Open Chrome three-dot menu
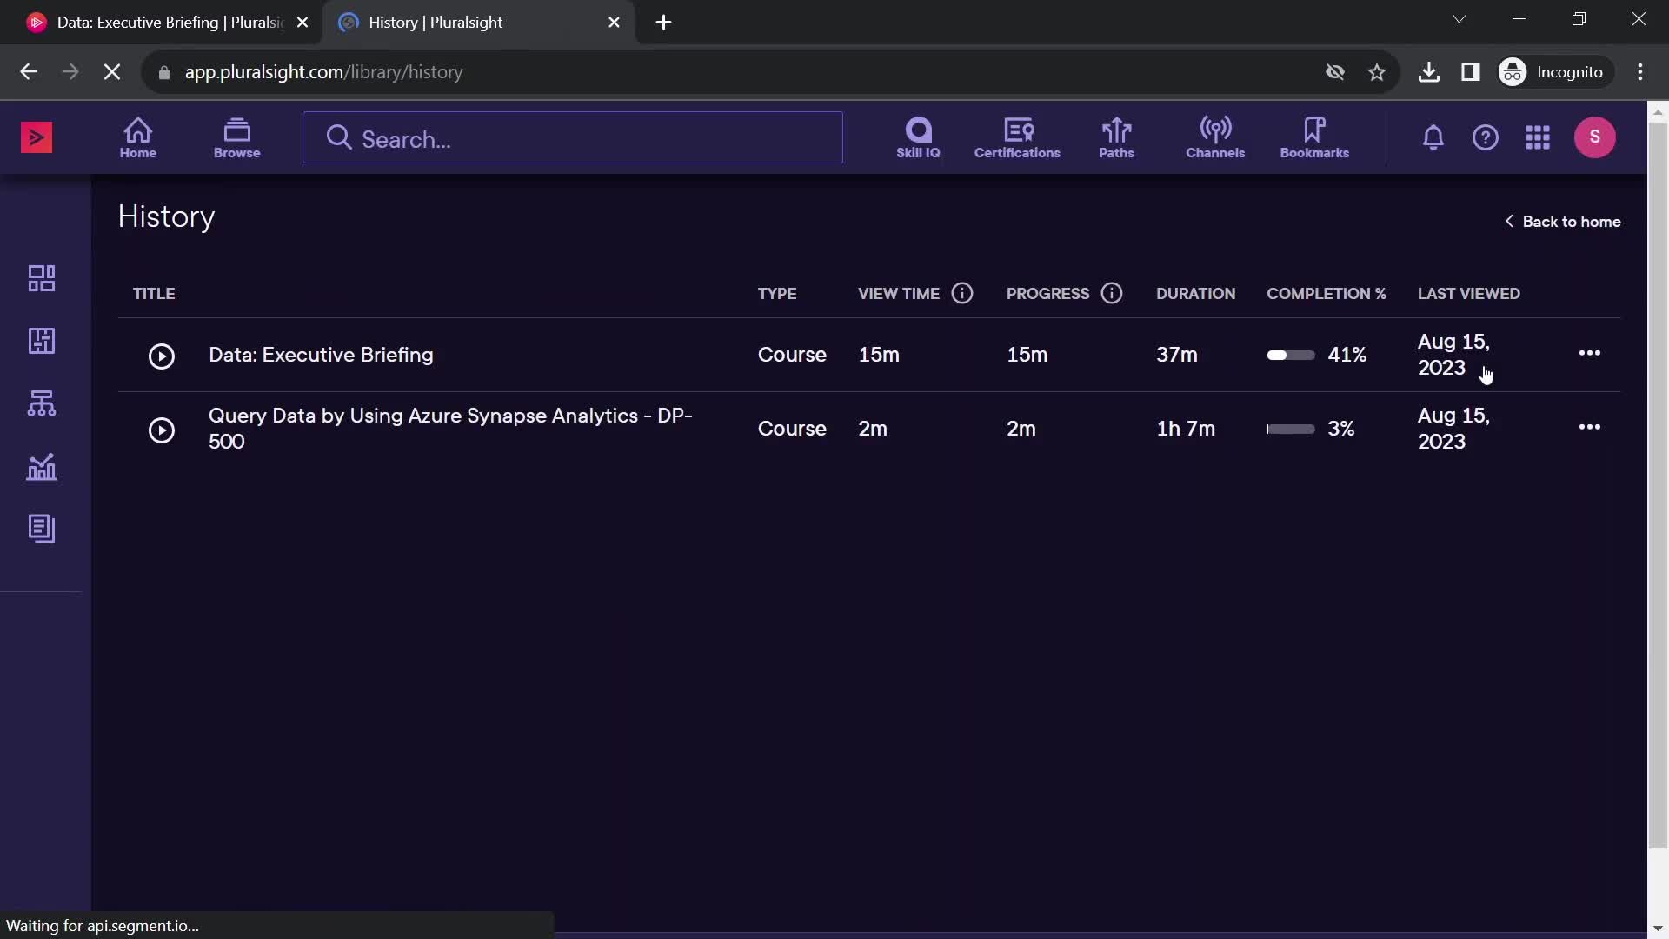1669x939 pixels. click(x=1640, y=72)
